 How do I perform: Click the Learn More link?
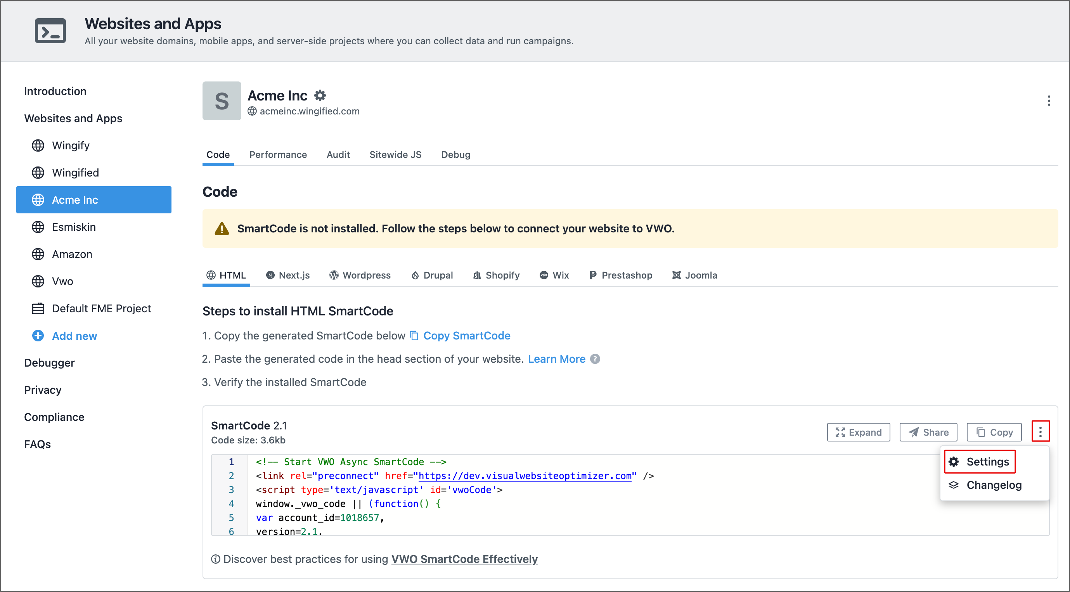pyautogui.click(x=557, y=359)
